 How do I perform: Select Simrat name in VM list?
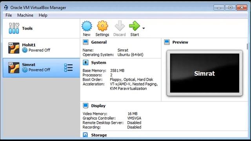[29, 65]
